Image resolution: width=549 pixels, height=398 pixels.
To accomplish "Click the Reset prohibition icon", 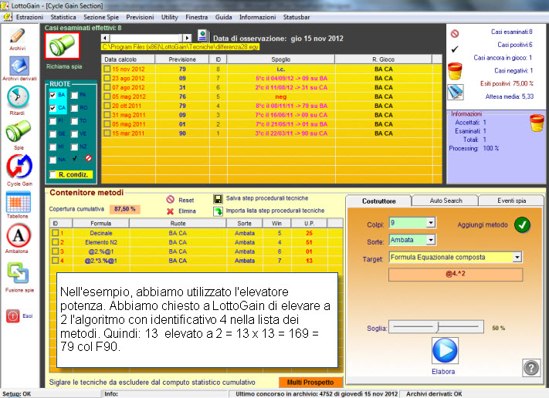I will click(x=170, y=199).
